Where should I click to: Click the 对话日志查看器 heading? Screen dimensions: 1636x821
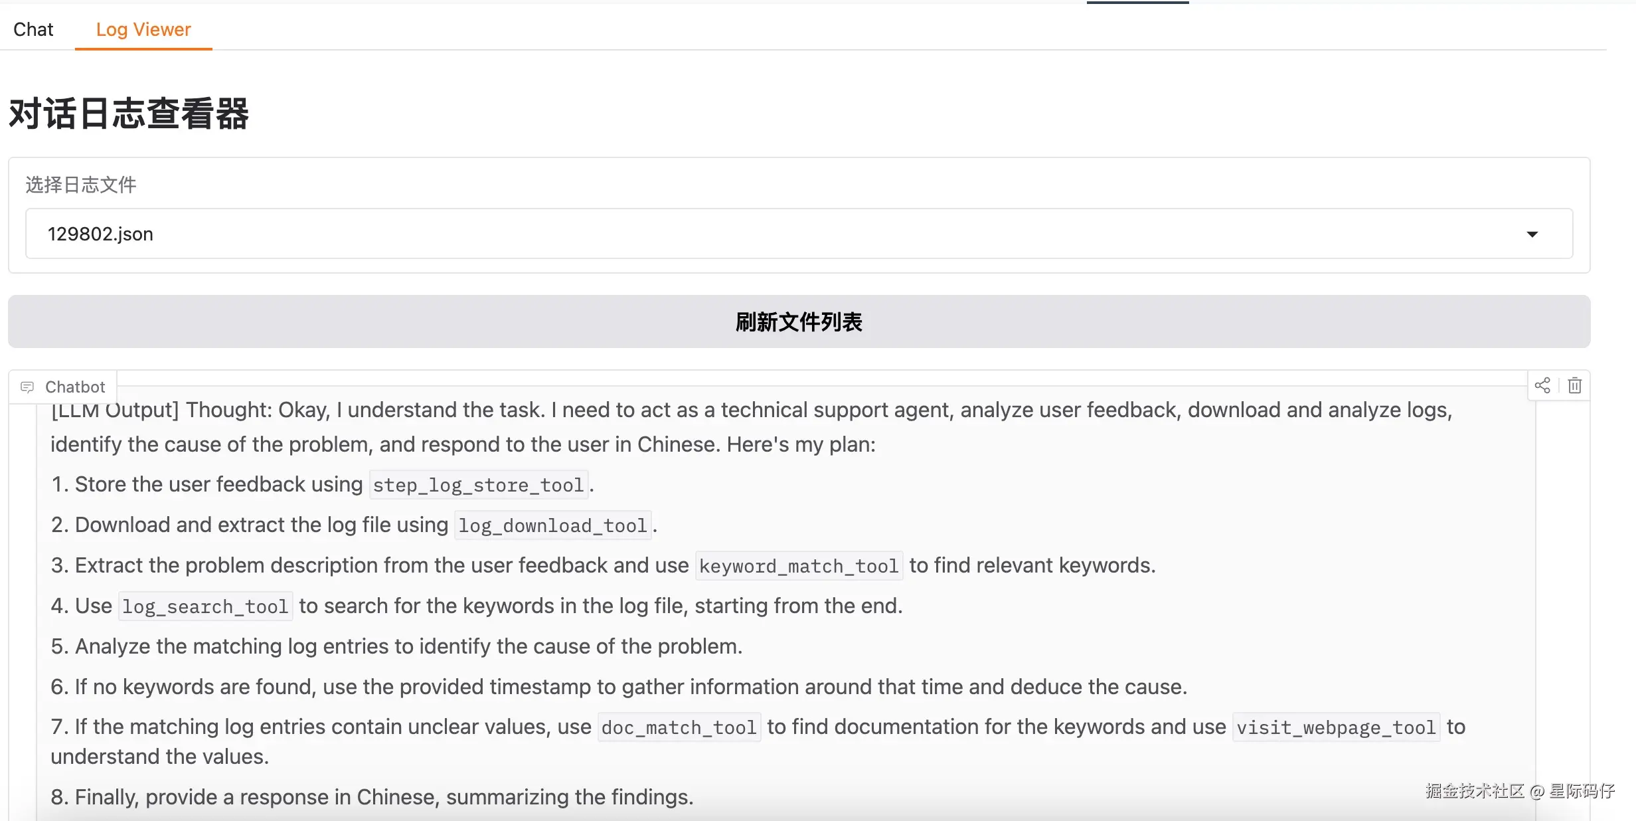click(x=129, y=114)
